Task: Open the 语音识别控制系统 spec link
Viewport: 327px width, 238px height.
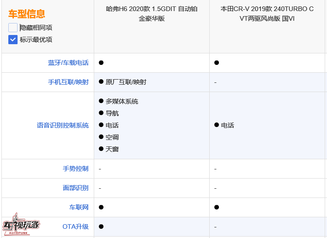Action: point(63,125)
